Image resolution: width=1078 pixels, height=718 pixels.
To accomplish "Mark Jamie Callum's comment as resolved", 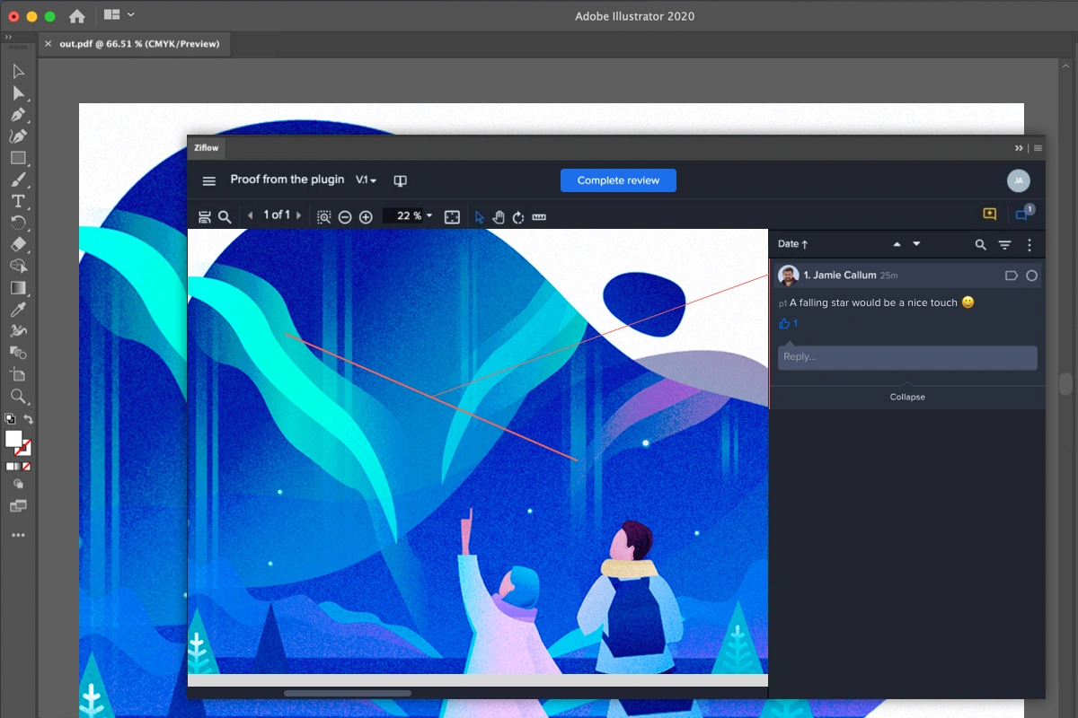I will [x=1031, y=276].
